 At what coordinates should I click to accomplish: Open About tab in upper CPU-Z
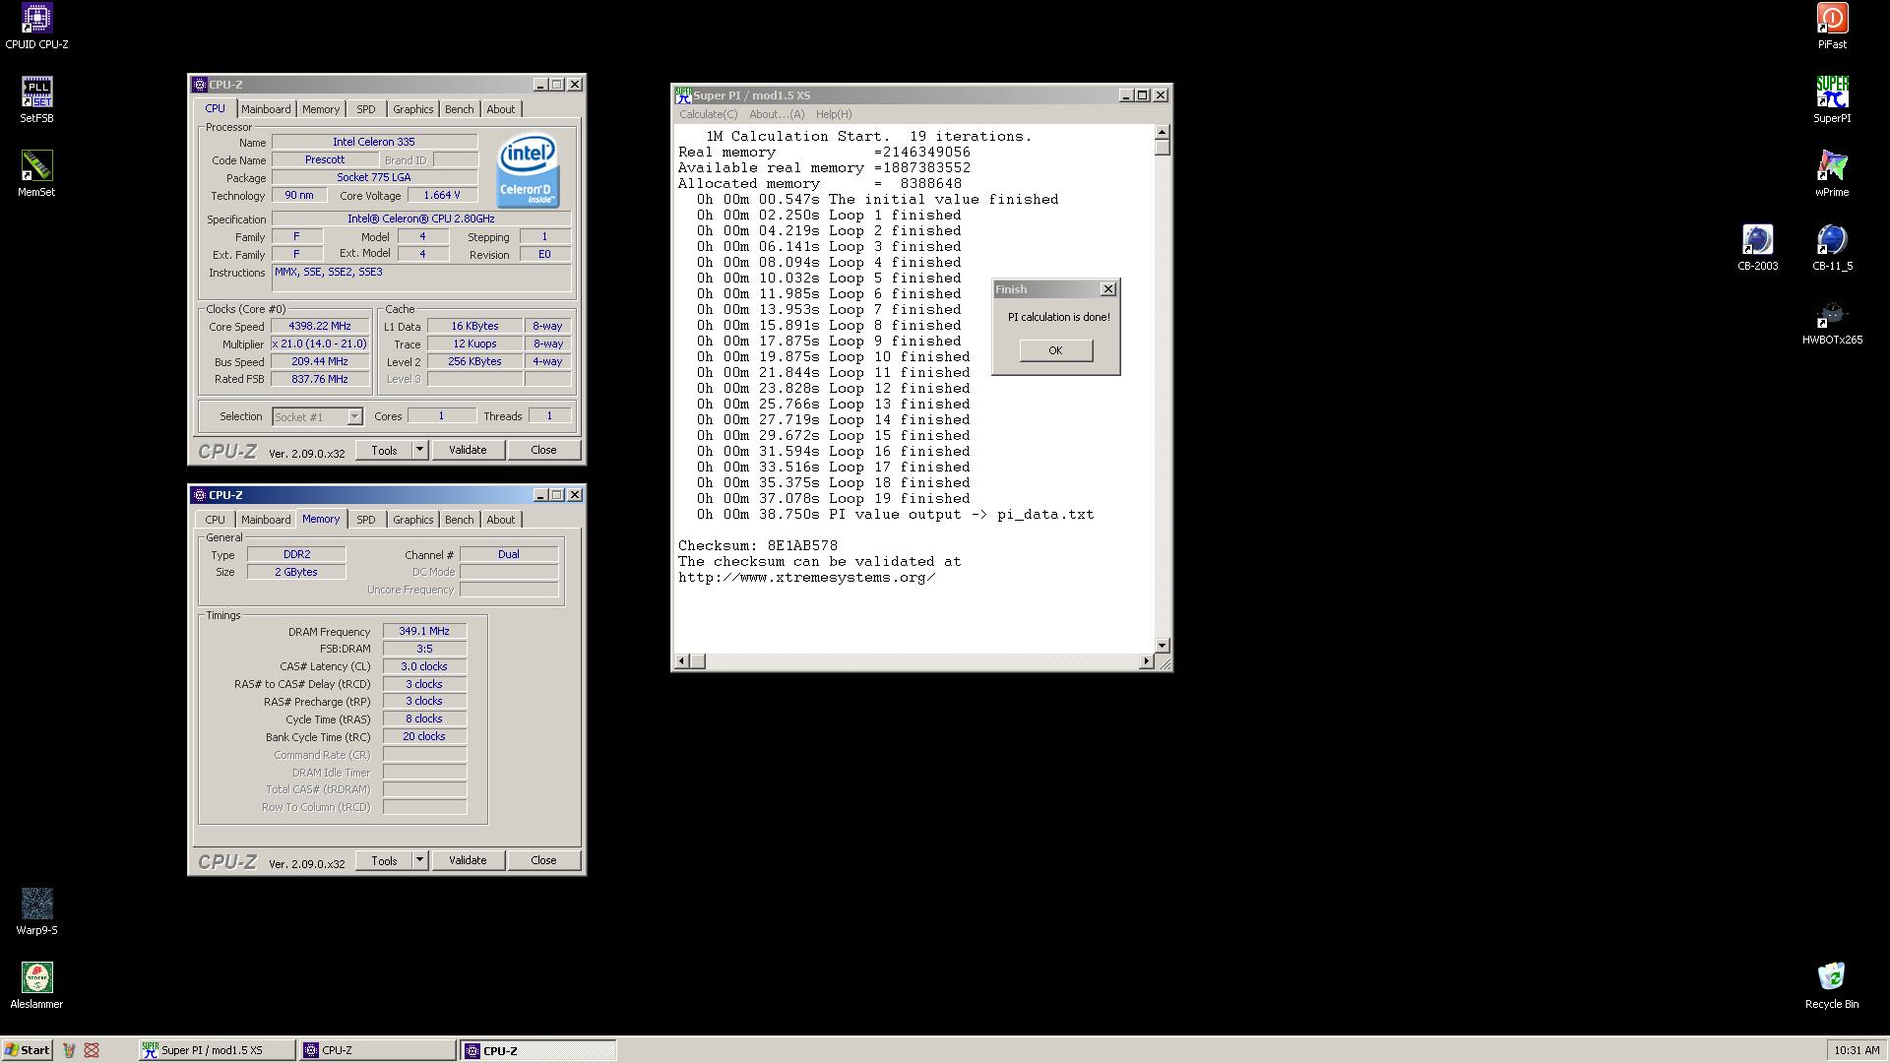click(x=500, y=109)
